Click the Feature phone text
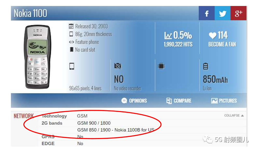 pos(87,42)
